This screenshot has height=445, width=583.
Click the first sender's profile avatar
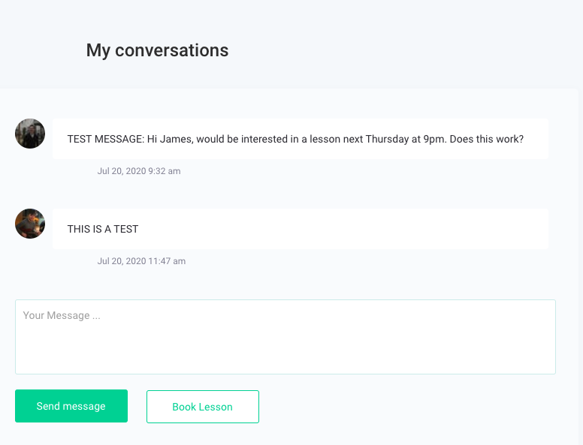30,134
